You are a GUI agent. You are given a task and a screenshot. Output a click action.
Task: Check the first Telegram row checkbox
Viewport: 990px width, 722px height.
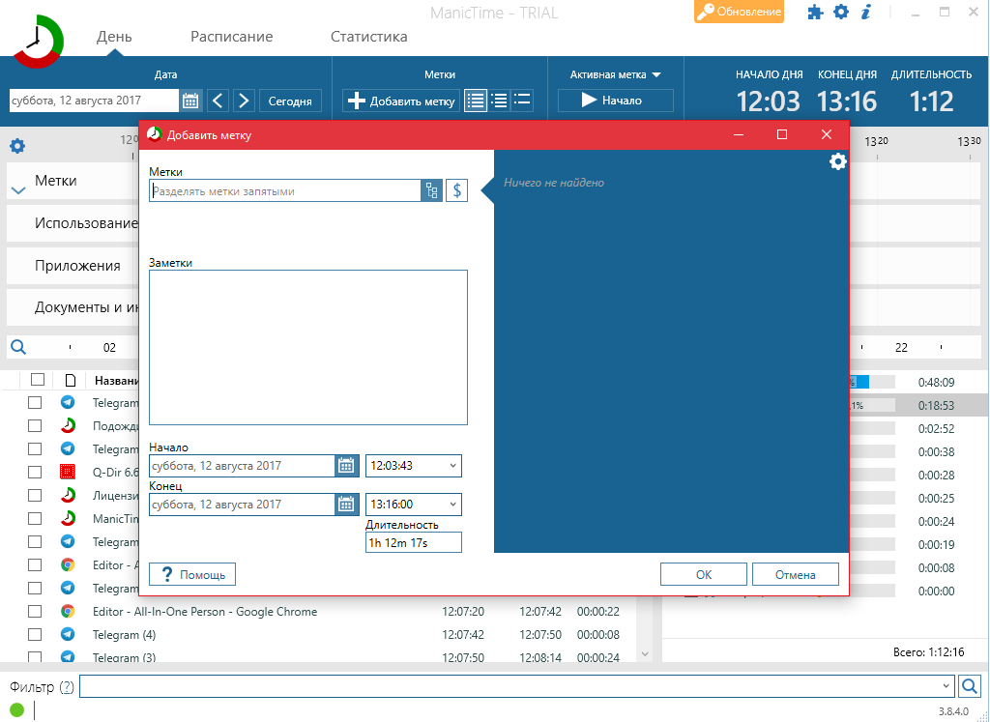pyautogui.click(x=35, y=403)
